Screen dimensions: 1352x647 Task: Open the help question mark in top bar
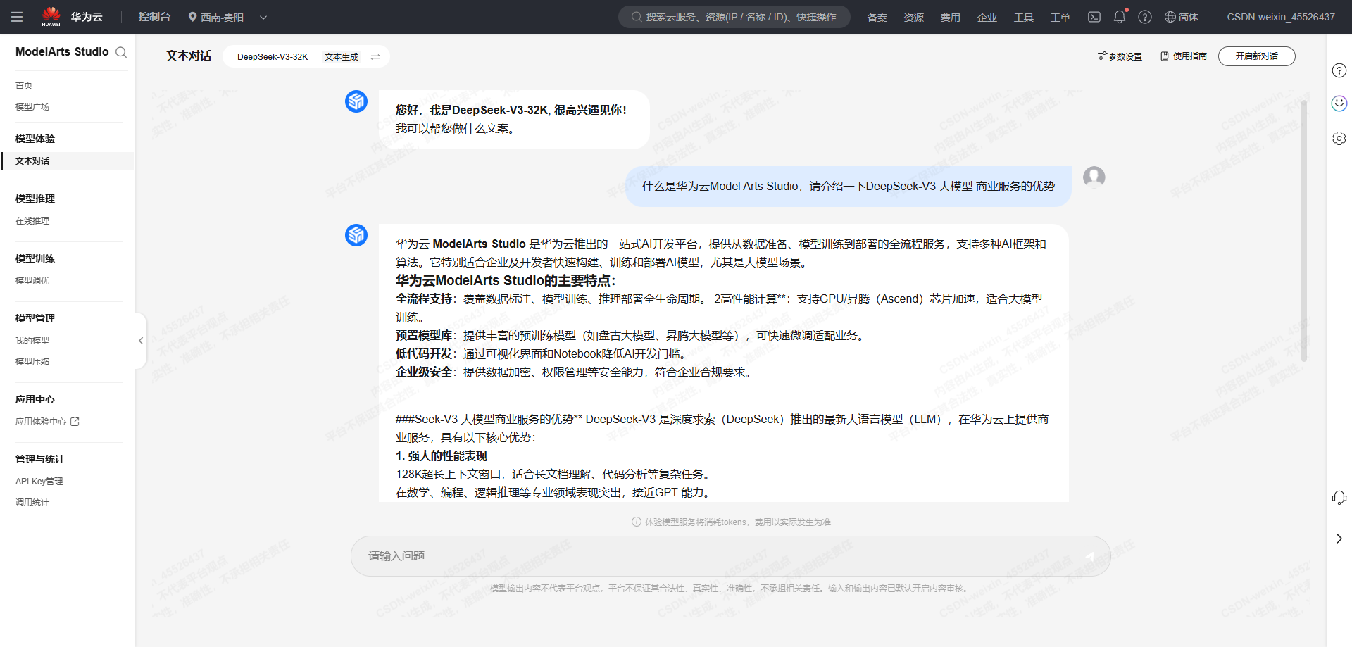pyautogui.click(x=1145, y=17)
